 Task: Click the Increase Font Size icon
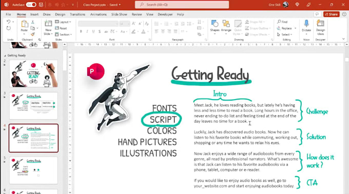pos(133,24)
